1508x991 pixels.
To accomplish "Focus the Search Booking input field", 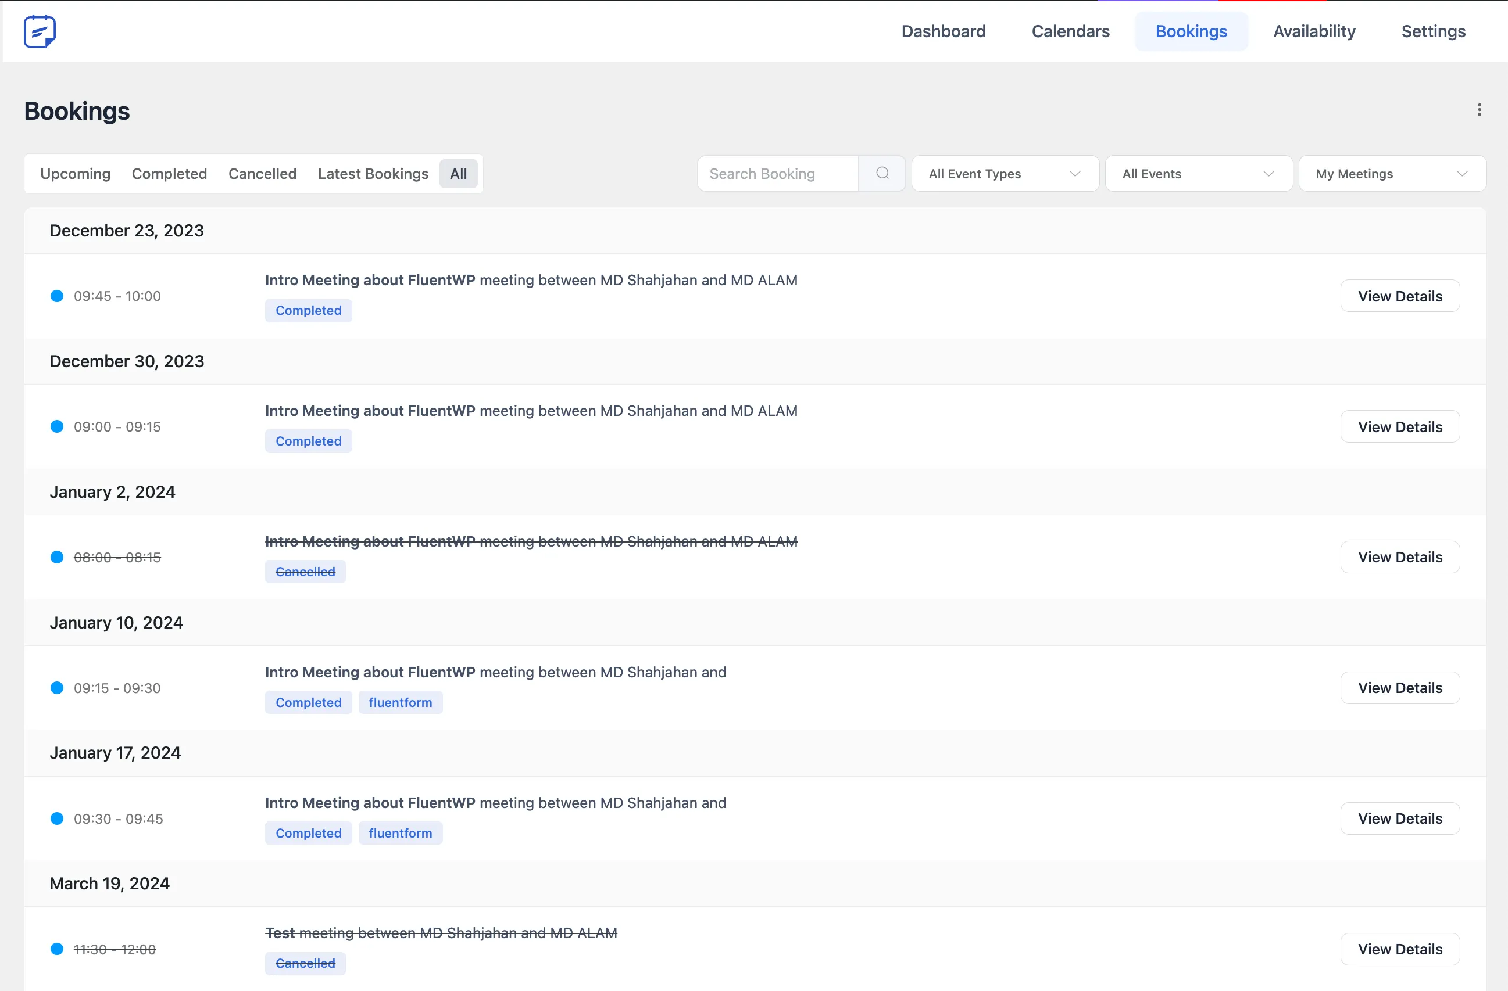I will point(778,174).
